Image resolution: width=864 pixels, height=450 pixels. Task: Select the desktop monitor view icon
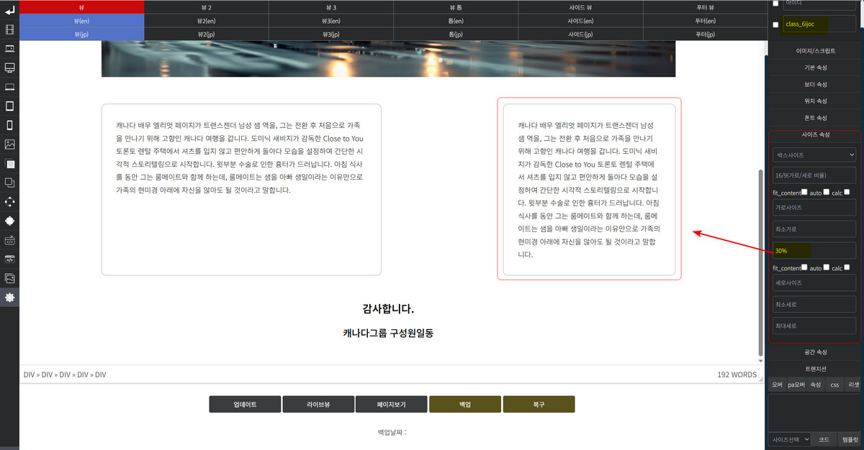[9, 68]
